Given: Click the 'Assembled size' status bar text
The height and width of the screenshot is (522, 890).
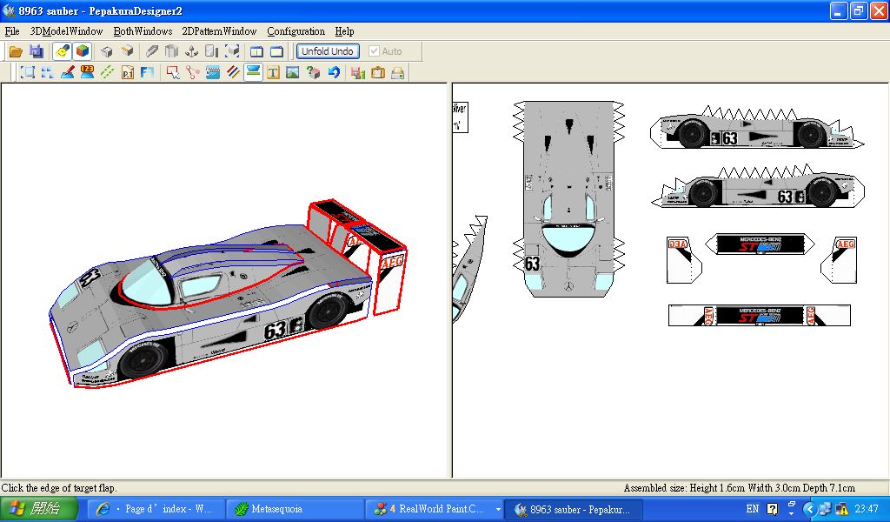Looking at the screenshot, I should [739, 488].
